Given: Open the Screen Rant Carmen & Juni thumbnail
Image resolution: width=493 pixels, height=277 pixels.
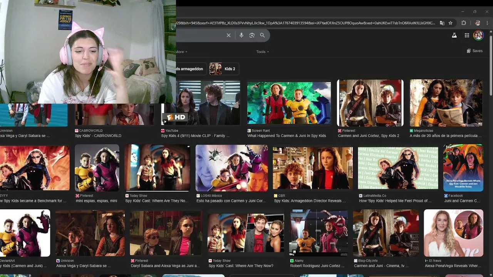Looking at the screenshot, I should [289, 103].
